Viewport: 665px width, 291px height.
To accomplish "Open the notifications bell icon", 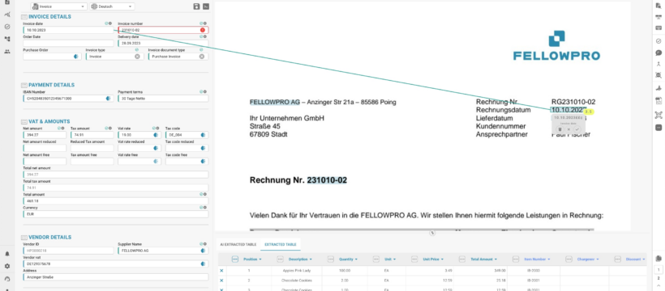I will (x=7, y=254).
